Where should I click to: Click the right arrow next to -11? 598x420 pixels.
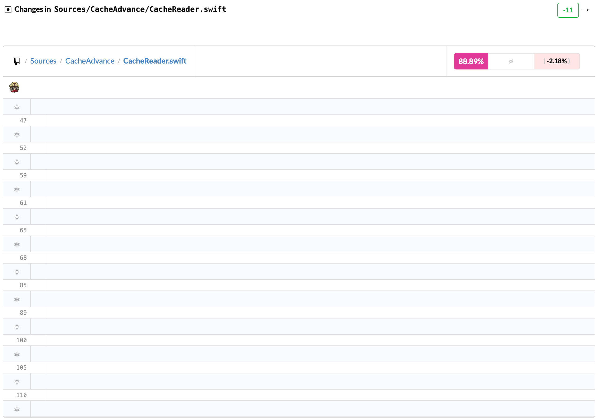(x=585, y=10)
